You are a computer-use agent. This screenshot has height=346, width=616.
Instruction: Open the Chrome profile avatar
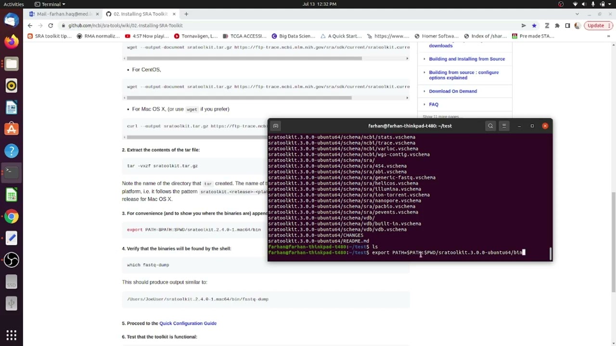(577, 25)
